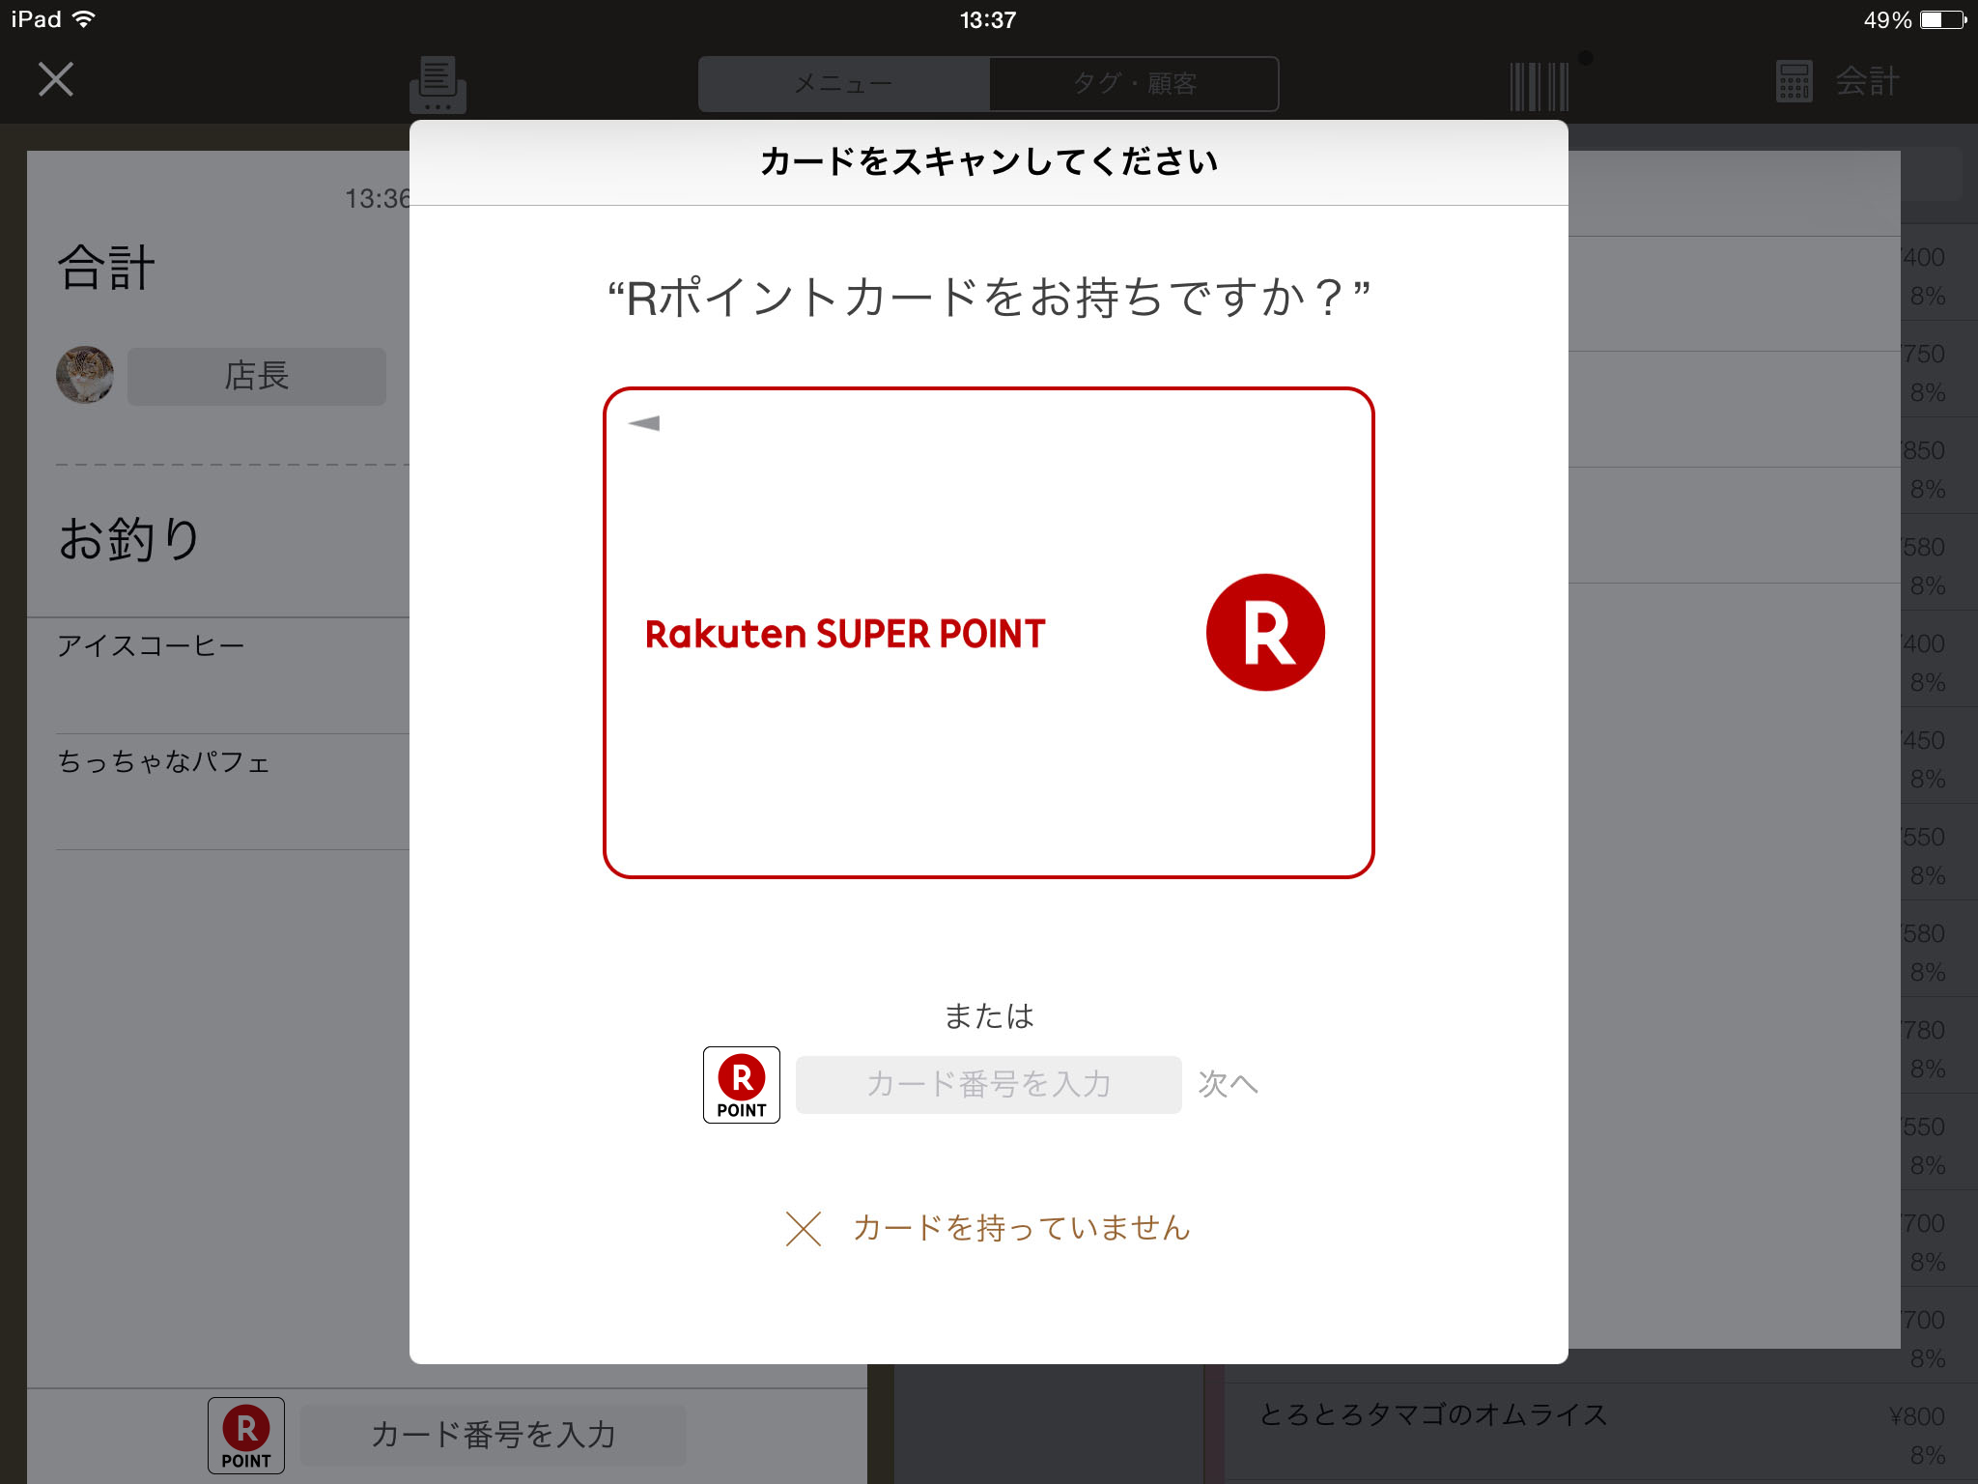Tap the 合計 total label

[x=106, y=268]
